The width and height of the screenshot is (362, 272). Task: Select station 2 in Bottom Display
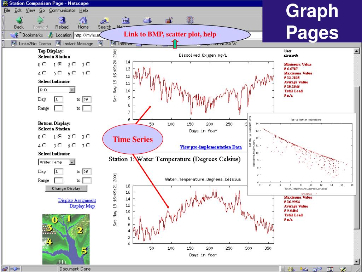[x=74, y=136]
